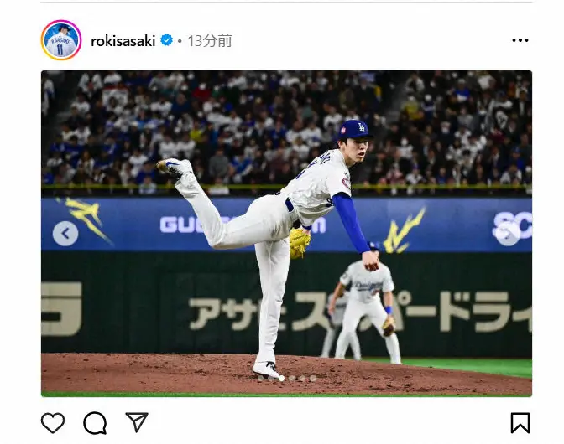Open comments via the speech bubble icon
This screenshot has width=564, height=444.
[x=95, y=423]
